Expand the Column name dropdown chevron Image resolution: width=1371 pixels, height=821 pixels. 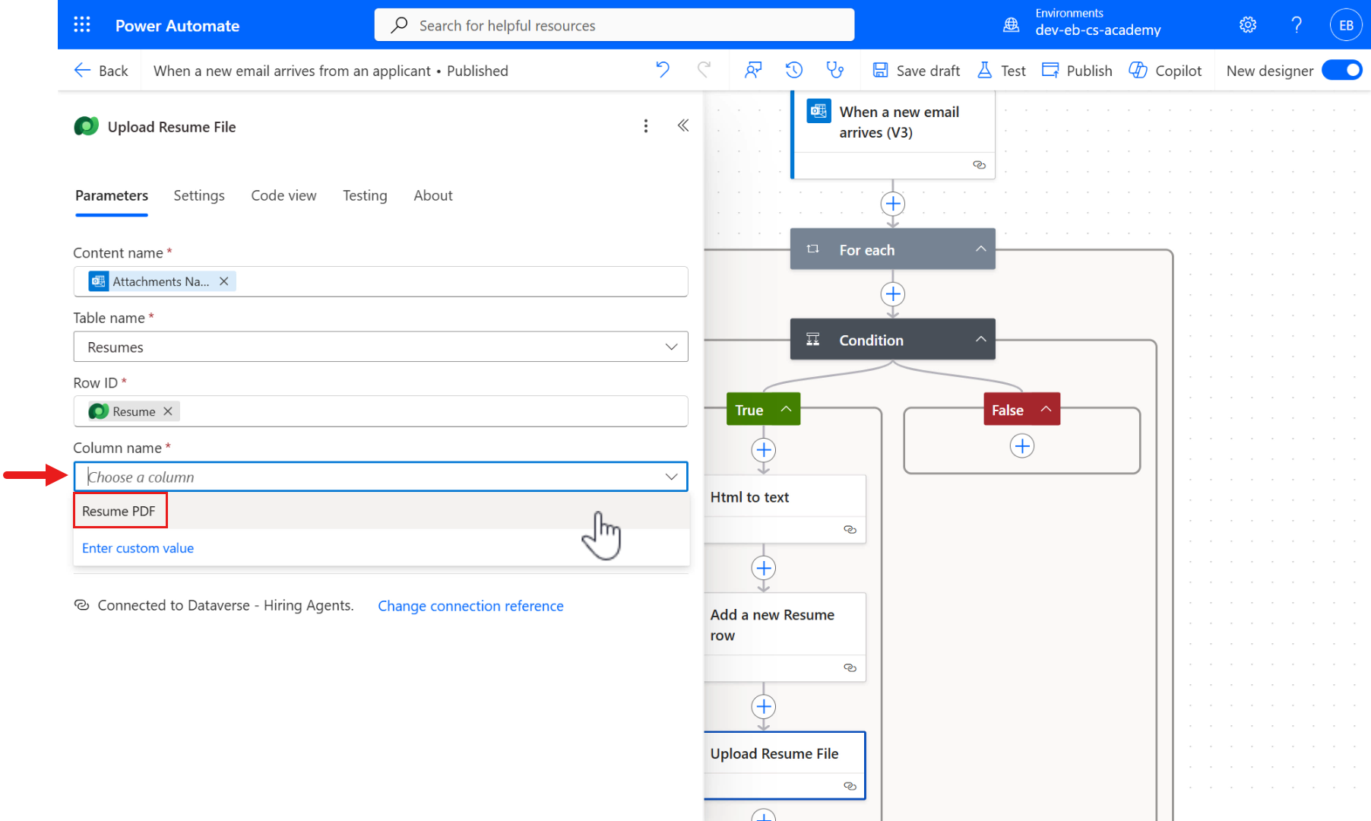pyautogui.click(x=671, y=477)
